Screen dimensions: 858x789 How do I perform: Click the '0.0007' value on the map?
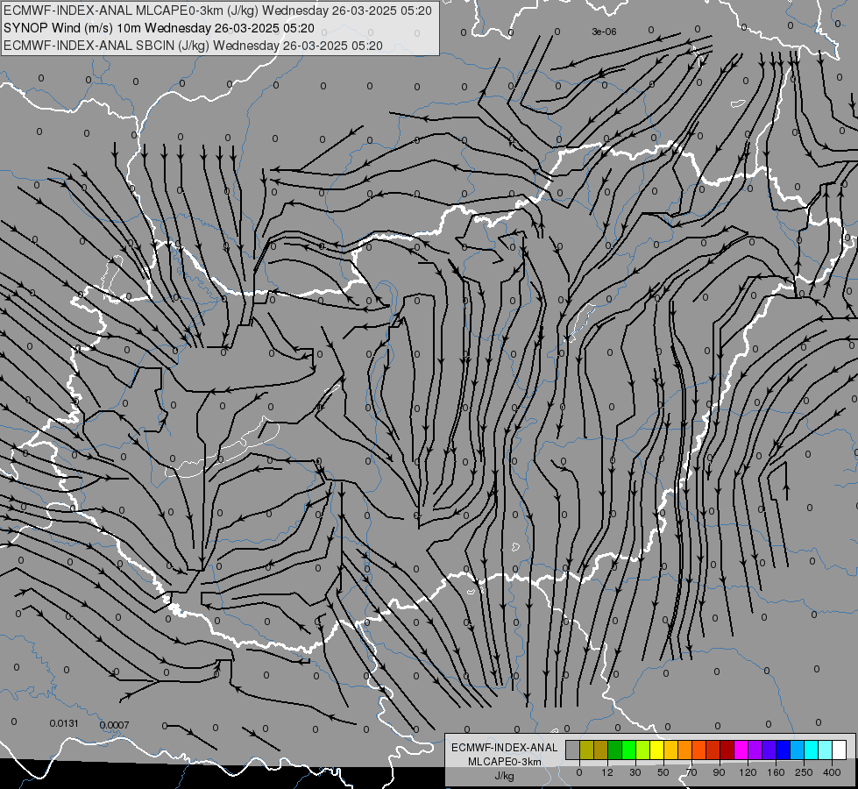tap(114, 725)
